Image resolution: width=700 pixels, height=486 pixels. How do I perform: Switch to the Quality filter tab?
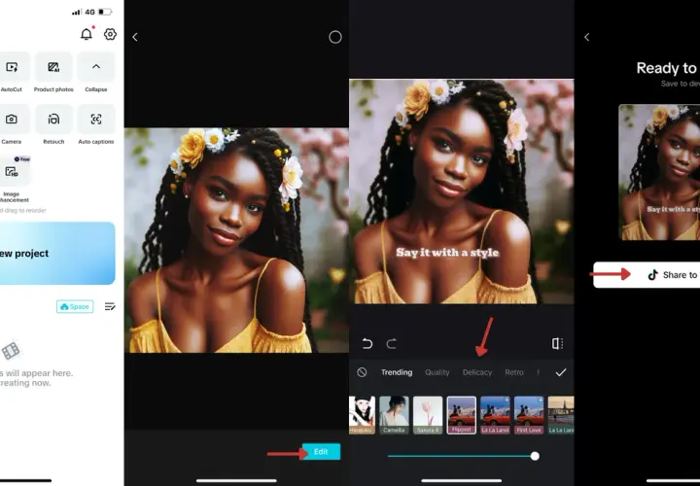click(x=437, y=372)
